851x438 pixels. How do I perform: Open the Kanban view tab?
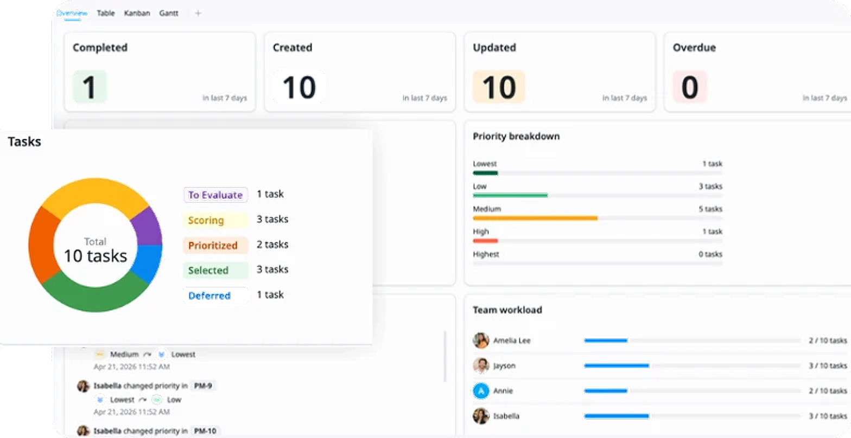[x=137, y=13]
